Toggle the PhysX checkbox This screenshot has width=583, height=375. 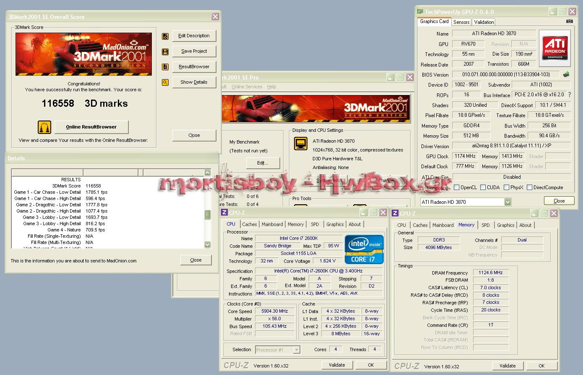point(506,187)
